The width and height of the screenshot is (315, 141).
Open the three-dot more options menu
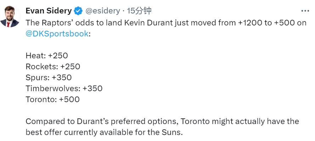[305, 11]
